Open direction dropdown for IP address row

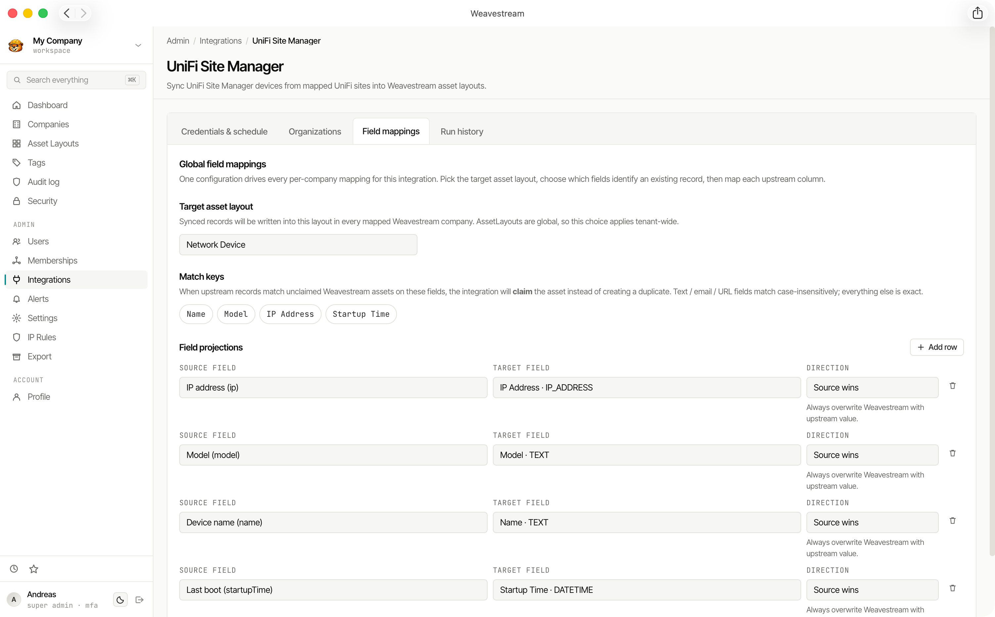tap(872, 388)
